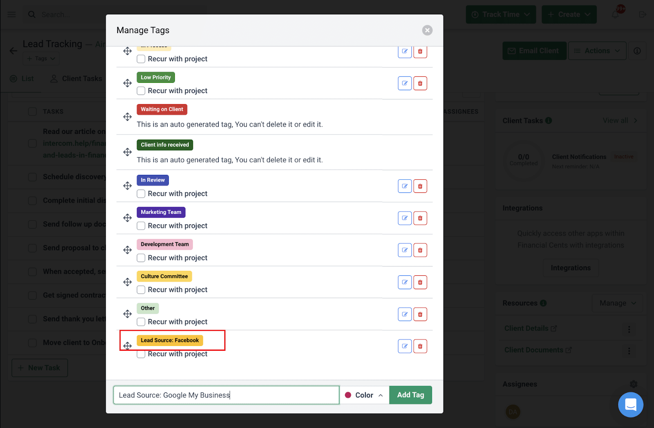Close the Manage Tags dialog
This screenshot has height=428, width=654.
point(427,30)
